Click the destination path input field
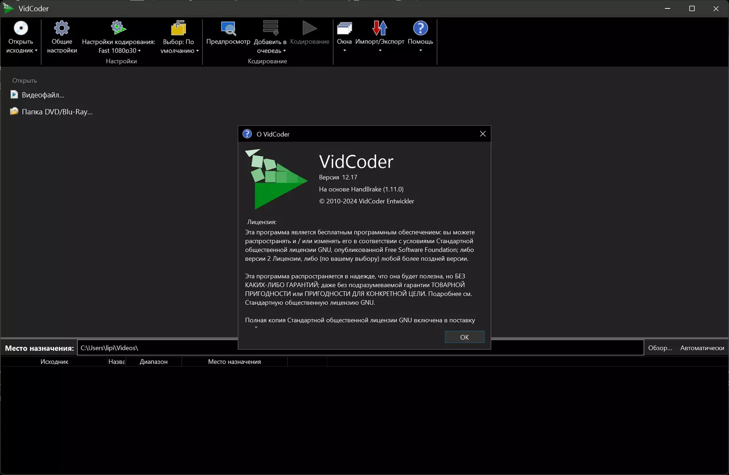Viewport: 729px width, 475px height. pos(360,348)
